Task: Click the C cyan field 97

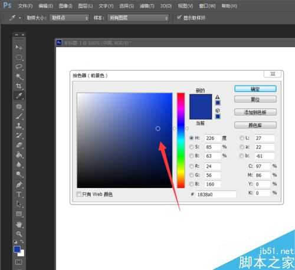Action: 263,166
